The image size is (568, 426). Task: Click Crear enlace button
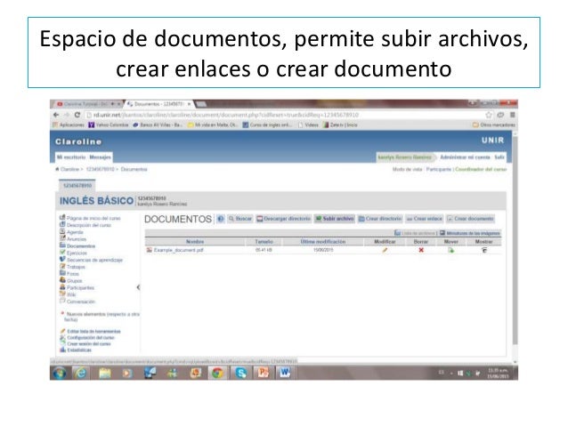tap(425, 219)
